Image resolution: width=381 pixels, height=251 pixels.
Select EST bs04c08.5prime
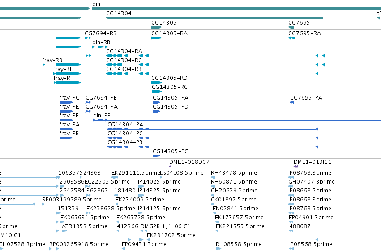[182, 173]
